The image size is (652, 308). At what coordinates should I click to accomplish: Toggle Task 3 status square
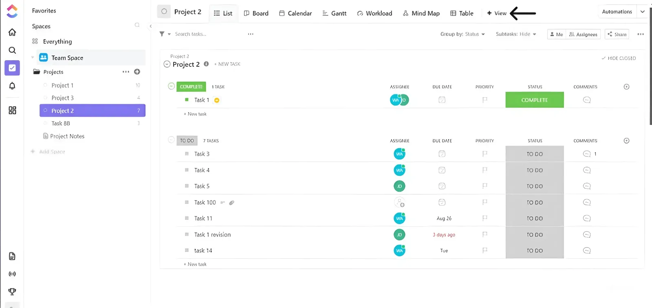(187, 154)
